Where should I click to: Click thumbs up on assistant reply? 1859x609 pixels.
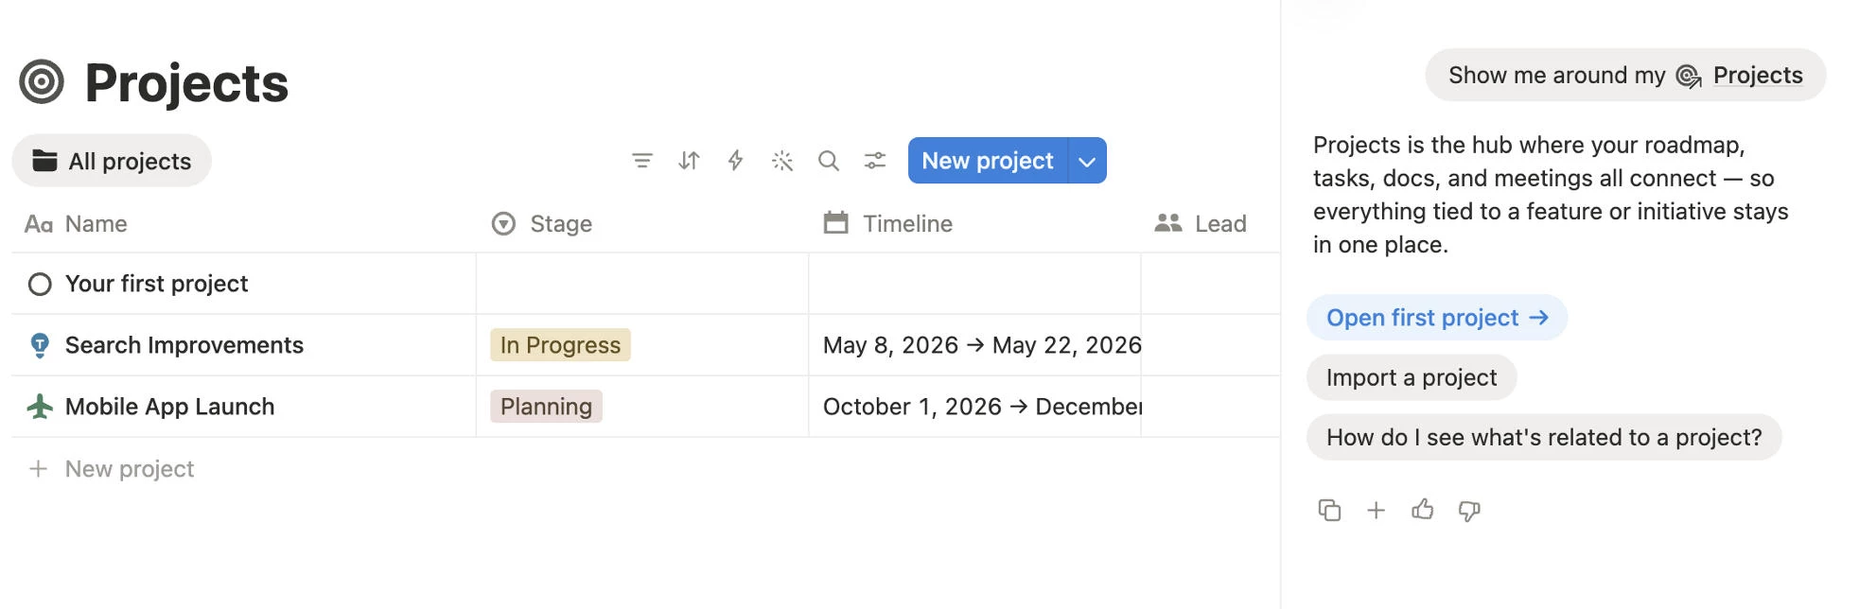click(1422, 511)
